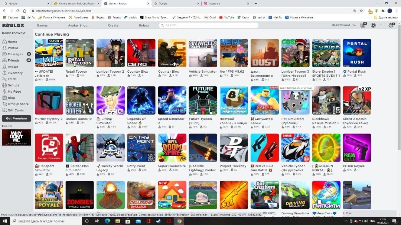Open Windows notification center
Screen dimensions: 401x225
click(x=395, y=221)
